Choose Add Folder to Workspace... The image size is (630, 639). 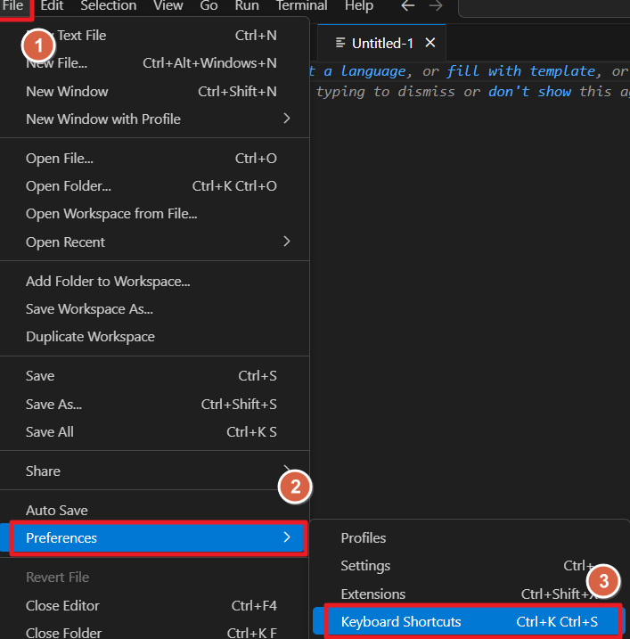pos(154,282)
